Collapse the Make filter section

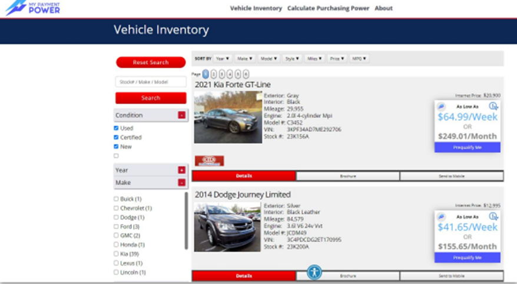[x=182, y=182]
